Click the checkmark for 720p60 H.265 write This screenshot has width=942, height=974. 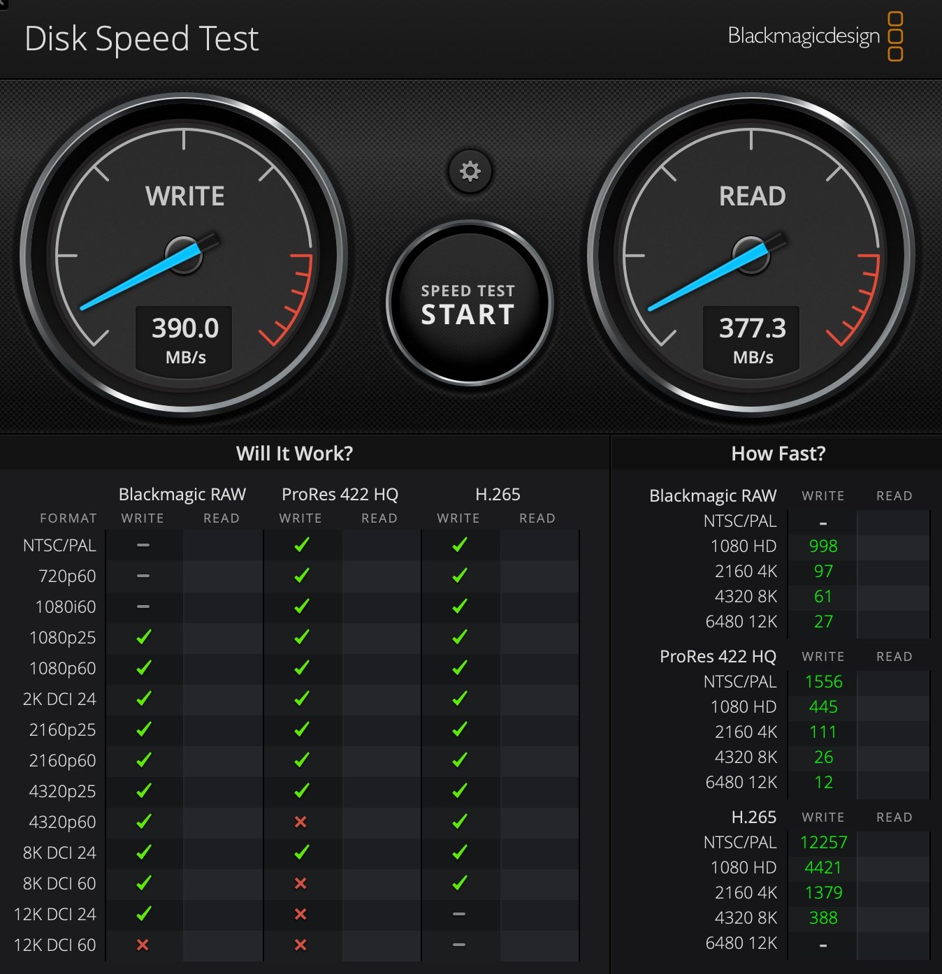pos(459,575)
